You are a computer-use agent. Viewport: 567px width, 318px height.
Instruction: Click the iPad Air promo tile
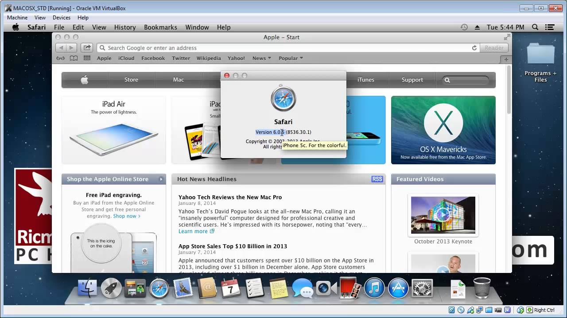point(114,130)
